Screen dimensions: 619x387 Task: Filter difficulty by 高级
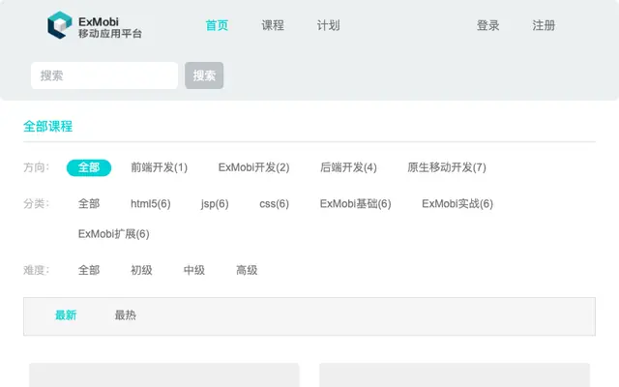point(247,270)
